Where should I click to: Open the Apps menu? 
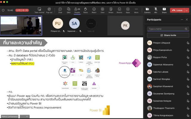click(128, 10)
